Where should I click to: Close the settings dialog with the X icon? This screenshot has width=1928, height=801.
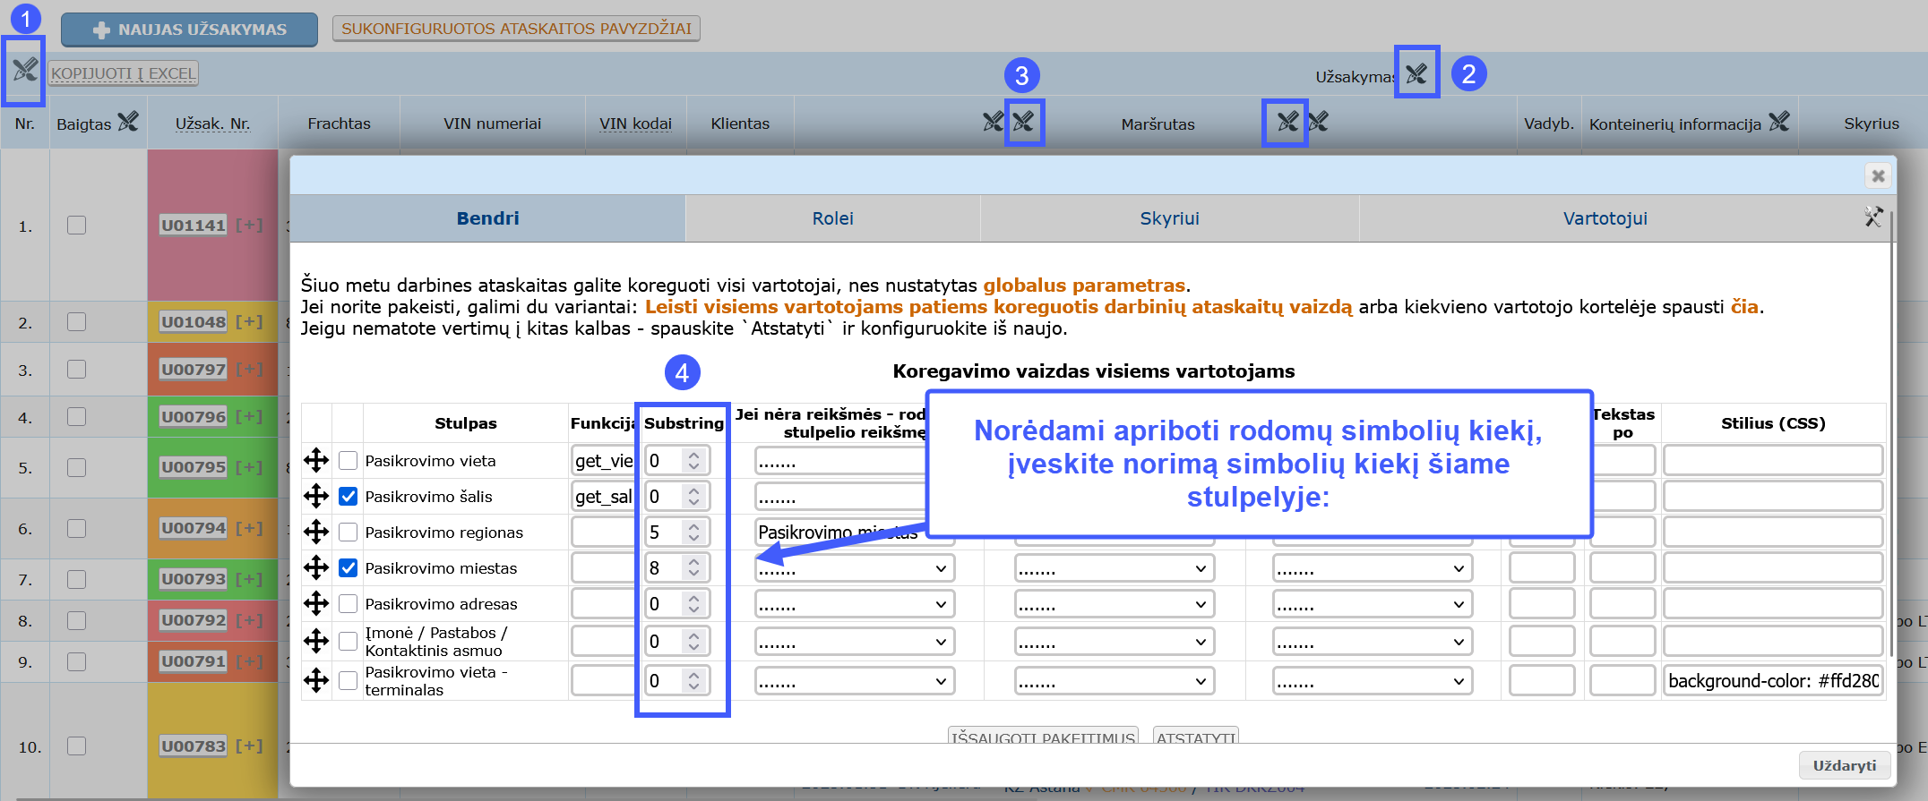[x=1879, y=175]
